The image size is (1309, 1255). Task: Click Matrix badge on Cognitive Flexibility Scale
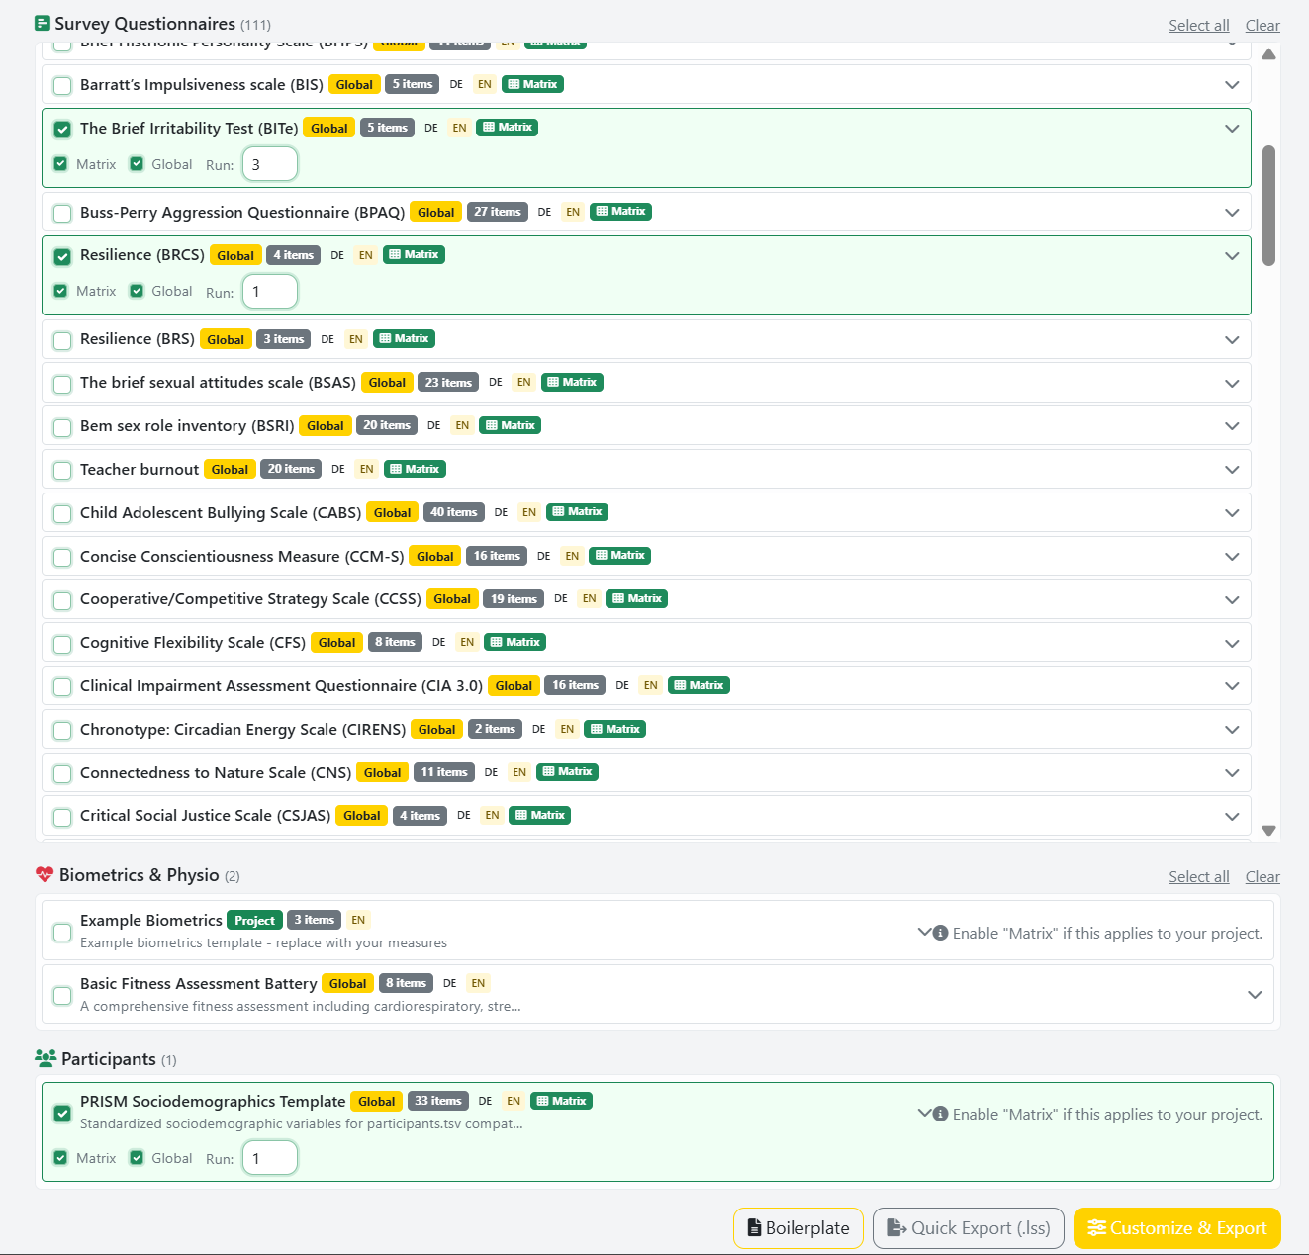click(x=515, y=642)
